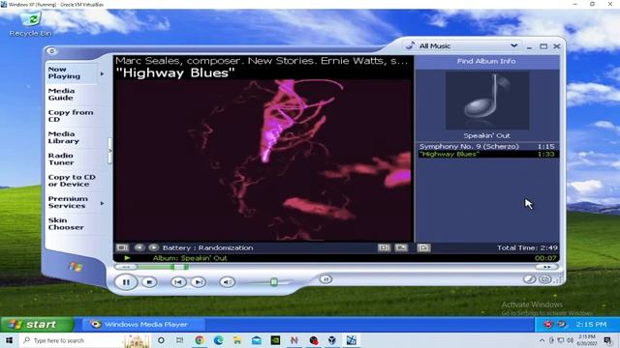This screenshot has width=620, height=348.
Task: Click the Speakin' Out album title
Action: [486, 135]
